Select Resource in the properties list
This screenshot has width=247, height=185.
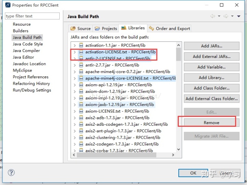tap(22, 24)
